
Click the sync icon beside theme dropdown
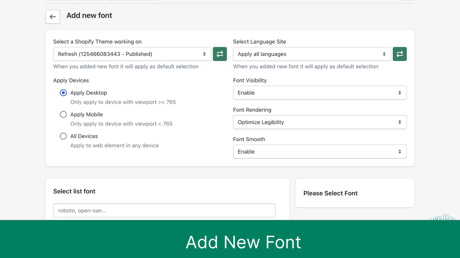(x=220, y=54)
